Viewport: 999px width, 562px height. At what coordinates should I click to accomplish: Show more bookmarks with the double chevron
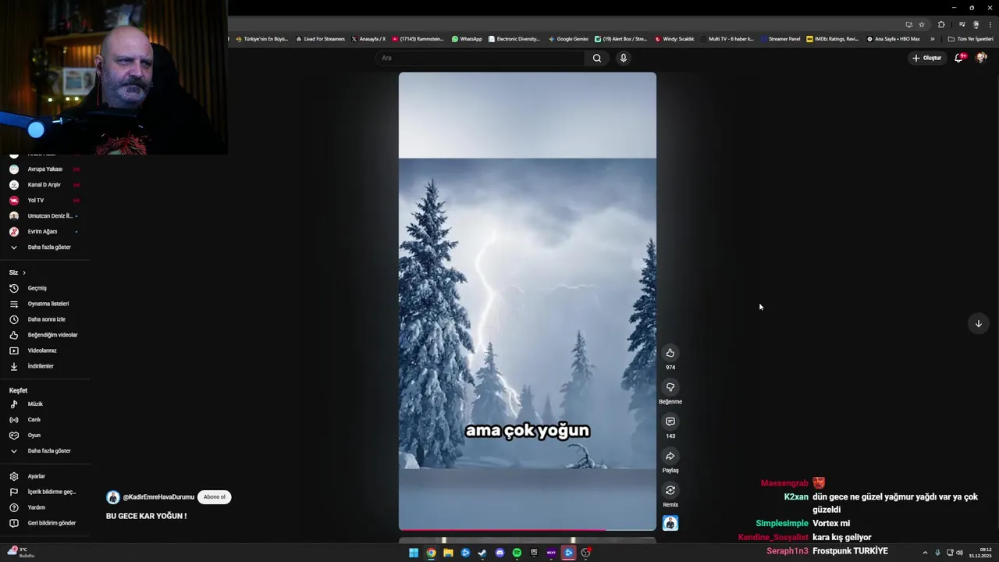point(932,39)
